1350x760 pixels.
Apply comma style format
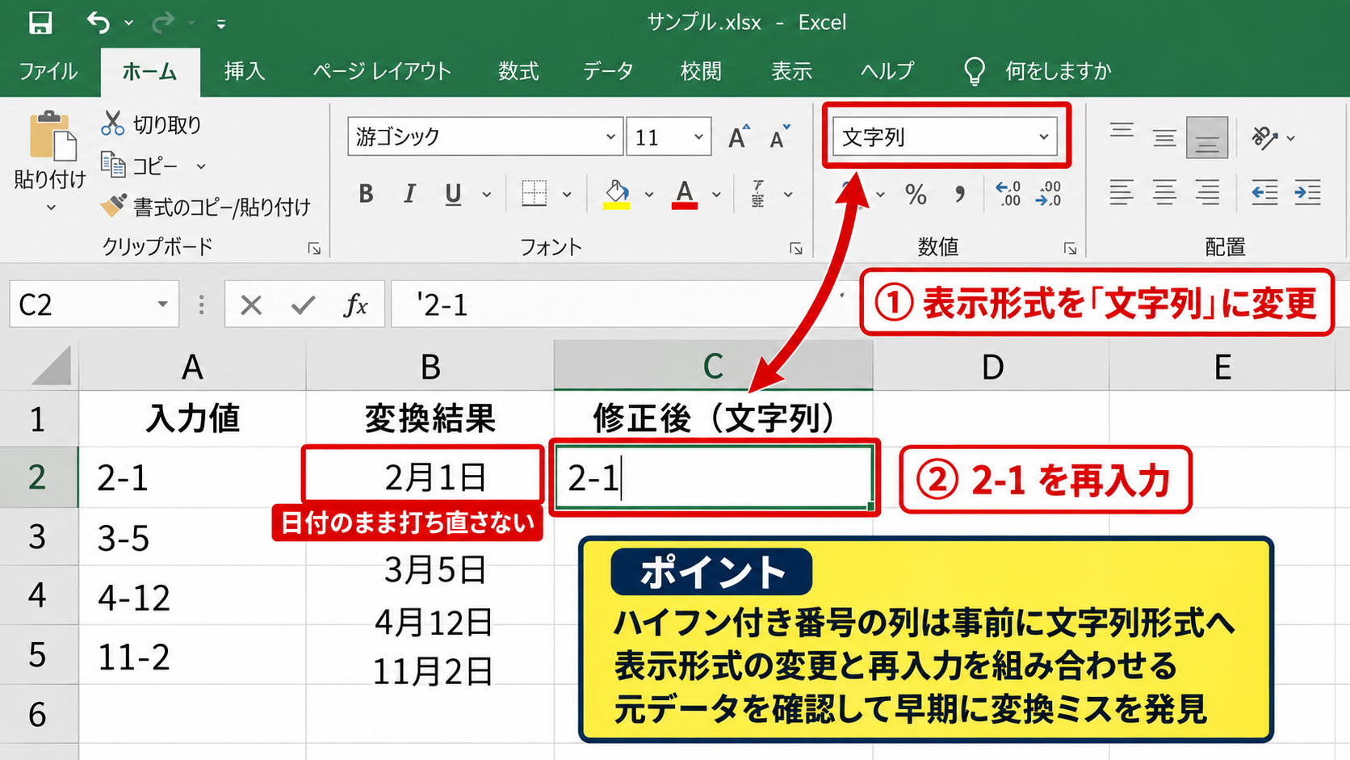tap(959, 194)
